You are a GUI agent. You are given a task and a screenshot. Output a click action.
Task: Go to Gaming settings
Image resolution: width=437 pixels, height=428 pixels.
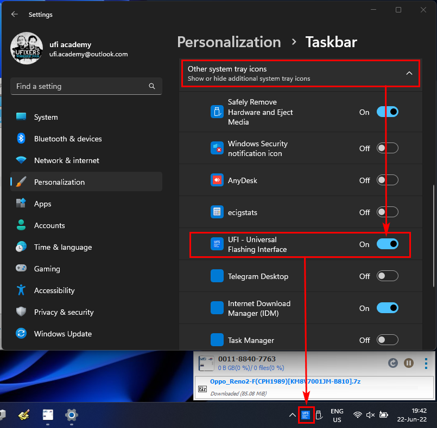click(86, 269)
